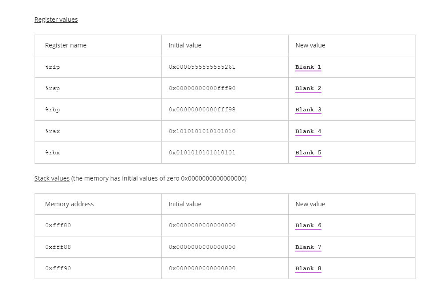The image size is (427, 295).
Task: Click the New value column header
Action: point(310,45)
